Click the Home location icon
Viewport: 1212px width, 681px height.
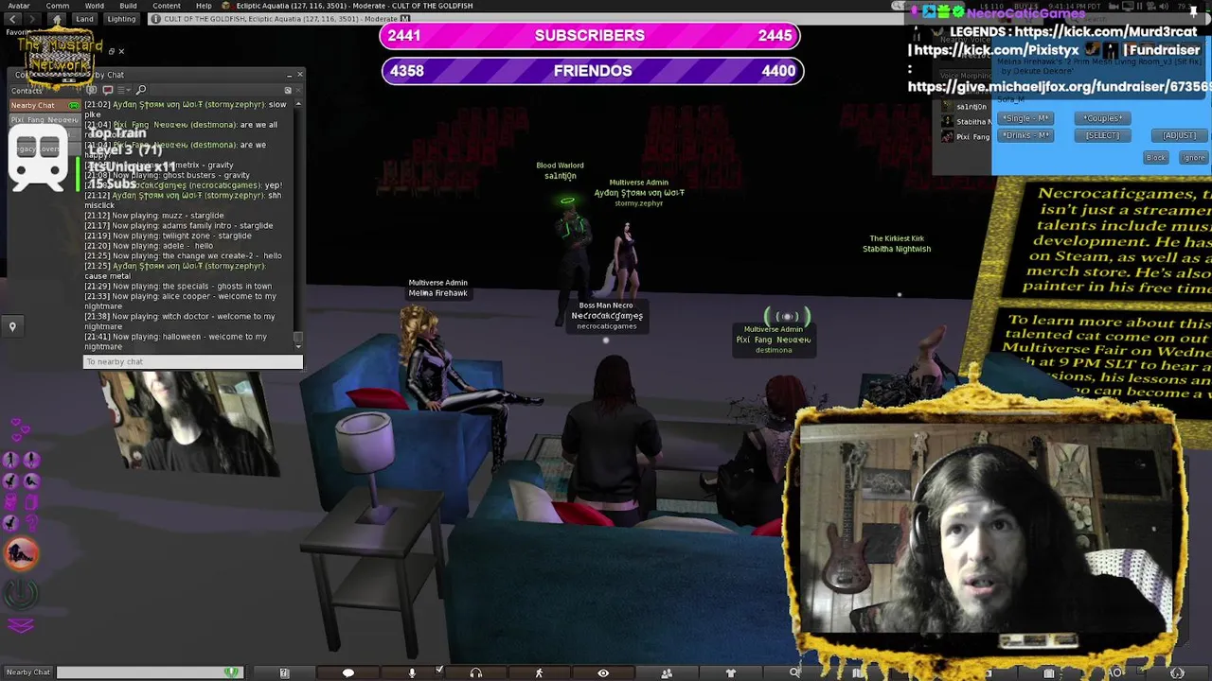tap(57, 19)
